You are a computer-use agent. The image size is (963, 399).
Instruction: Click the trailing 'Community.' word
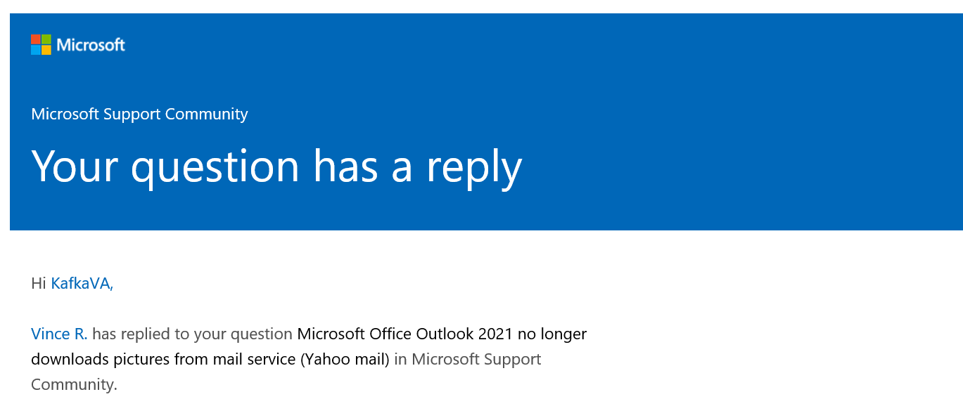click(x=74, y=384)
